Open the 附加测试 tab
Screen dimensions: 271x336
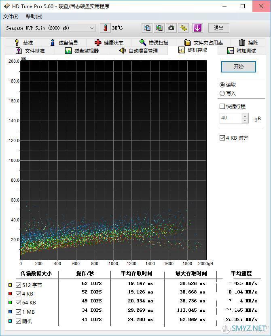click(241, 51)
